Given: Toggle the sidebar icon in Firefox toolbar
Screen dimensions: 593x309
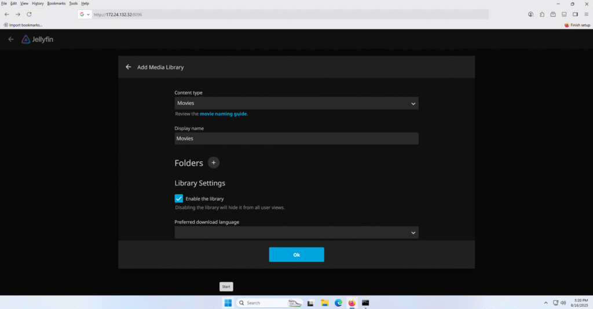Looking at the screenshot, I should coord(575,14).
